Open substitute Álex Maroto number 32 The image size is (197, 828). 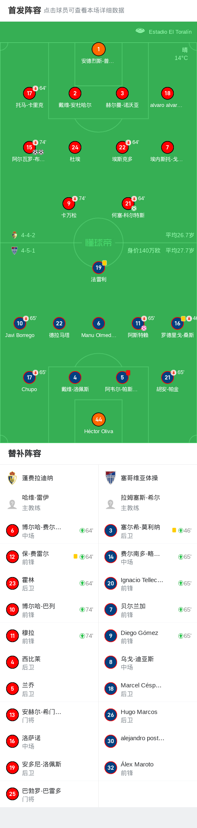click(x=148, y=768)
